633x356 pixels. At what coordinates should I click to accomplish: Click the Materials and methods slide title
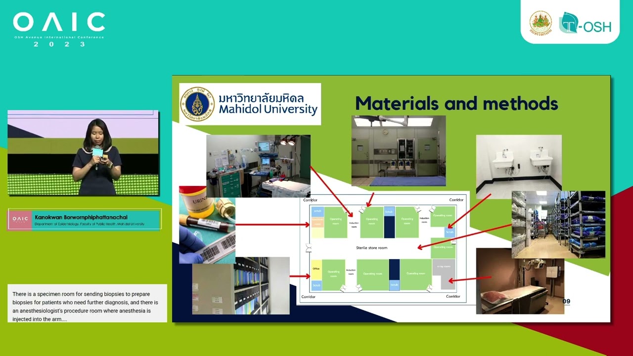tap(456, 103)
